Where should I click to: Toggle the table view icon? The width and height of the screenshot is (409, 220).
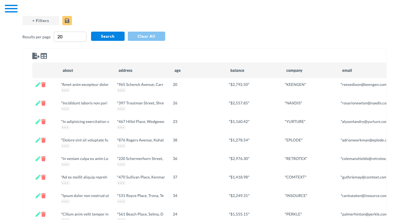pyautogui.click(x=44, y=56)
